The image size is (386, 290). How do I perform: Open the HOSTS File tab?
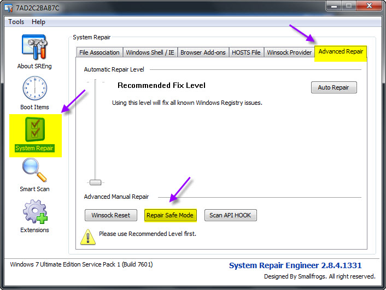coord(246,52)
